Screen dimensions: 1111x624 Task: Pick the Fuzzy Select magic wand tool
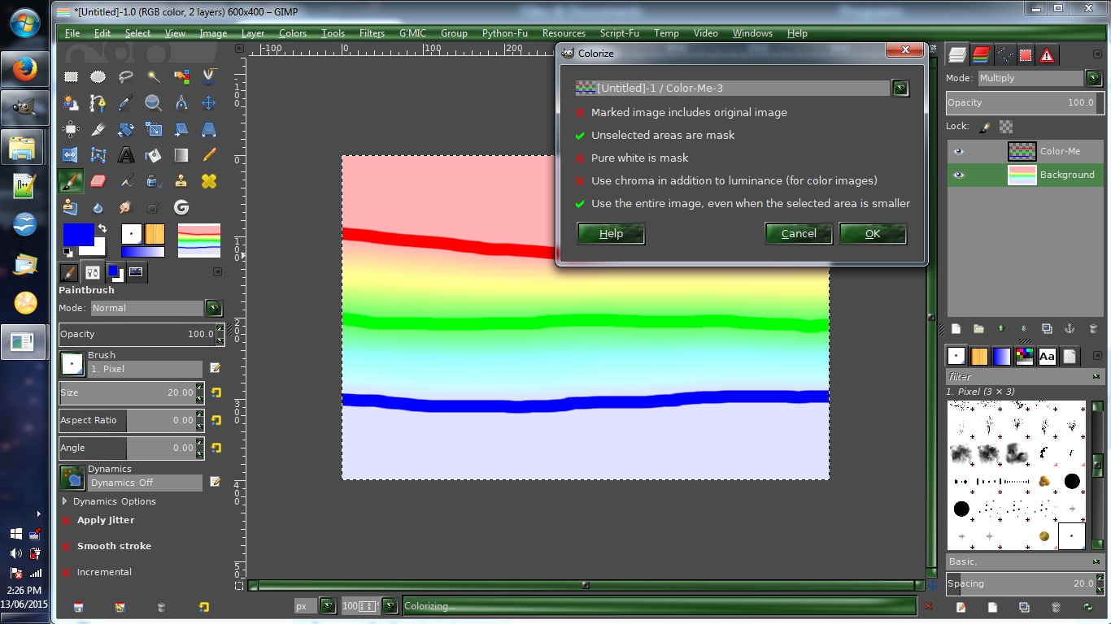coord(154,77)
